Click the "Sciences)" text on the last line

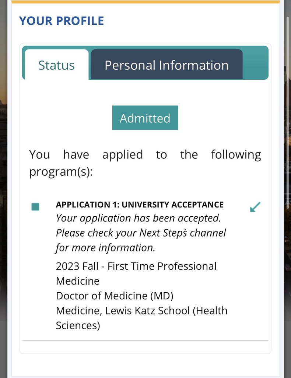coord(78,325)
